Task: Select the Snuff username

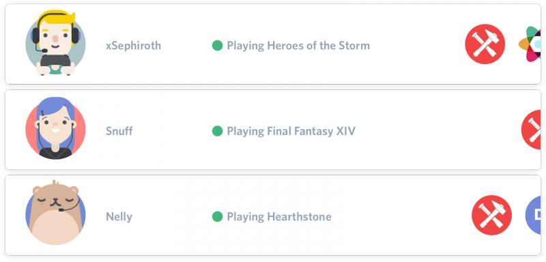Action: (x=119, y=131)
